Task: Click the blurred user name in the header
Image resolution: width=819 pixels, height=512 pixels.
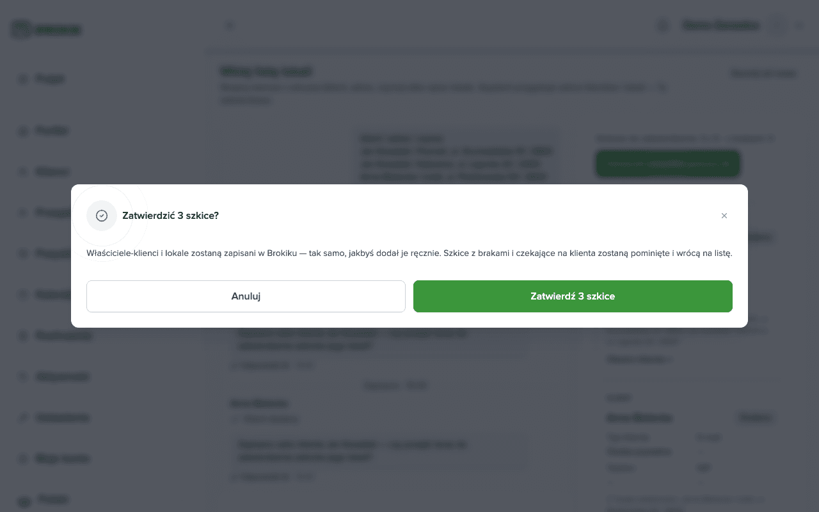Action: pos(721,26)
